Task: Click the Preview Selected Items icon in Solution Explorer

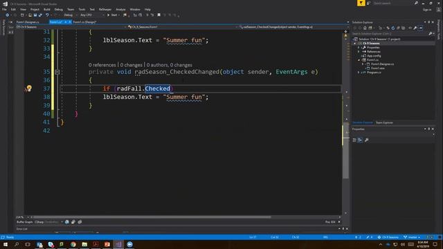Action: point(421,28)
